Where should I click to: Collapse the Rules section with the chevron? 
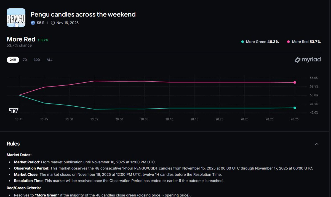317,144
